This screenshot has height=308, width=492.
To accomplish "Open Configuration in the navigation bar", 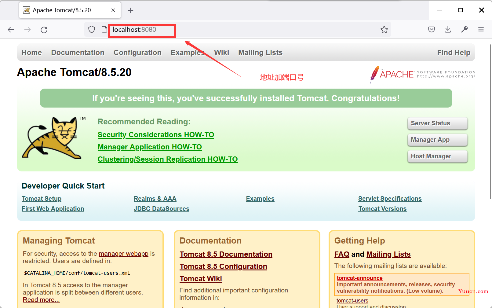I will point(137,53).
